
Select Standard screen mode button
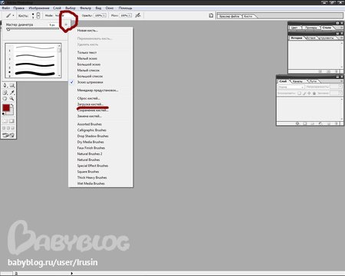click(x=4, y=128)
